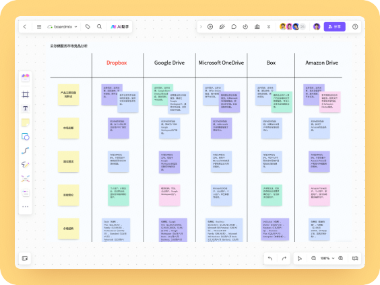
Task: Select the Mind Map tool
Action: pyautogui.click(x=26, y=179)
